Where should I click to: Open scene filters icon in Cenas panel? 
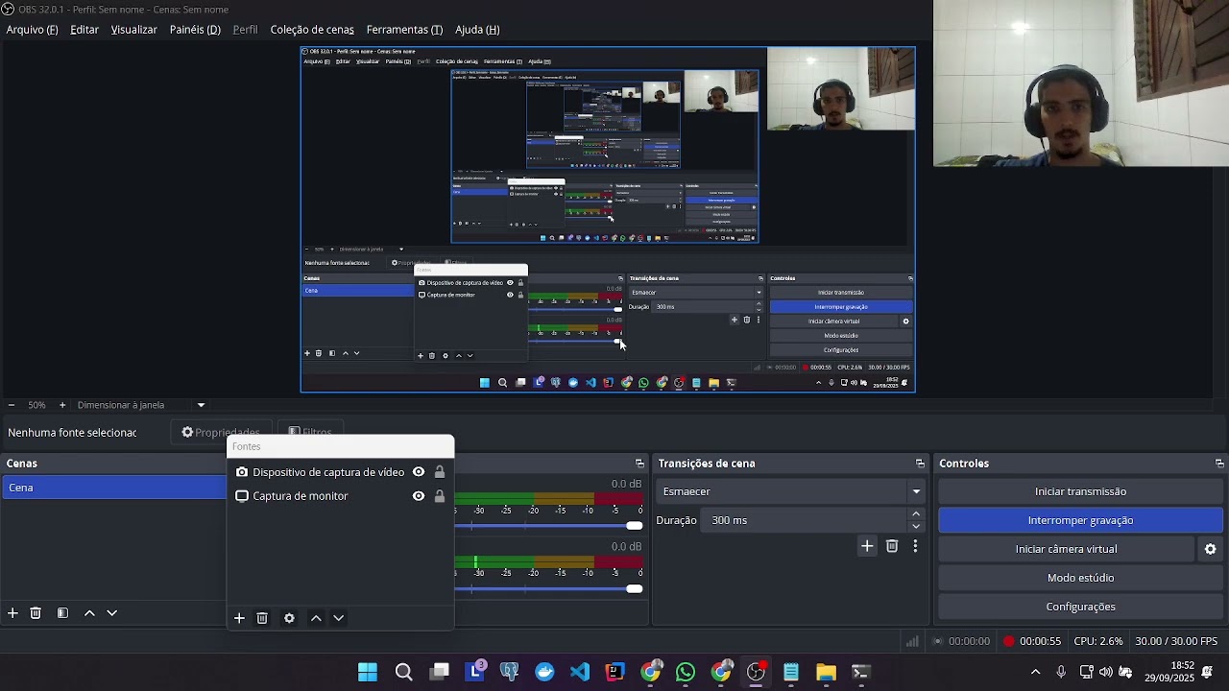(62, 613)
